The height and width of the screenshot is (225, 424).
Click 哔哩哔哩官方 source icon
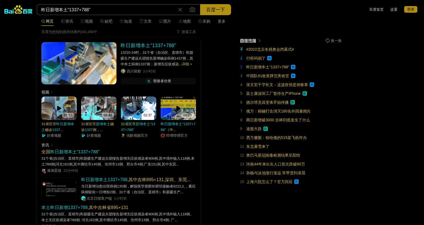[163, 135]
